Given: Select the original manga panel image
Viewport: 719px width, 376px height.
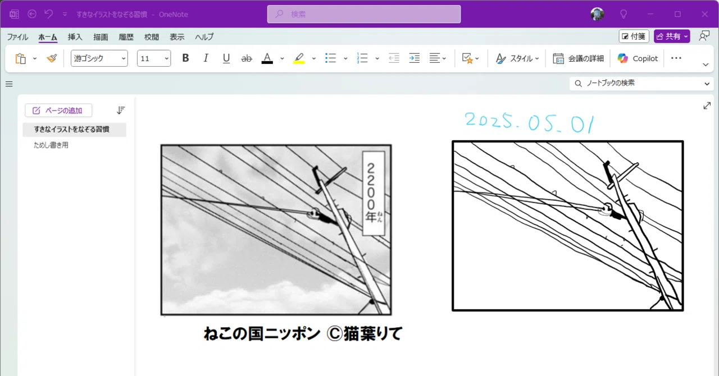Looking at the screenshot, I should pos(276,230).
